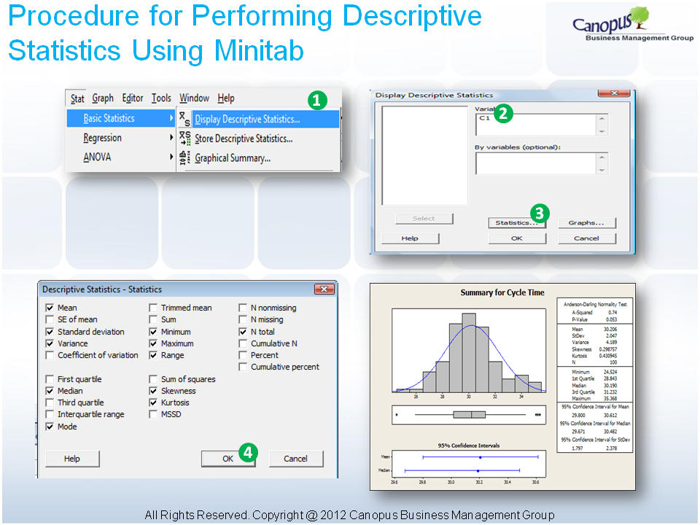Click into the Variables field containing C1
Screen dimensions: 700x525
tap(536, 125)
